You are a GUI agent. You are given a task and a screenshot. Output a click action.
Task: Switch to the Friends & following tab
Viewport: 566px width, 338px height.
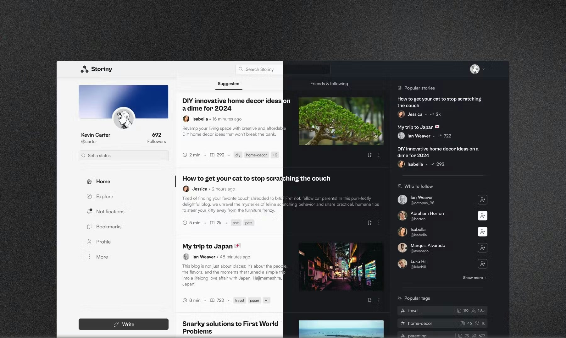pos(329,84)
